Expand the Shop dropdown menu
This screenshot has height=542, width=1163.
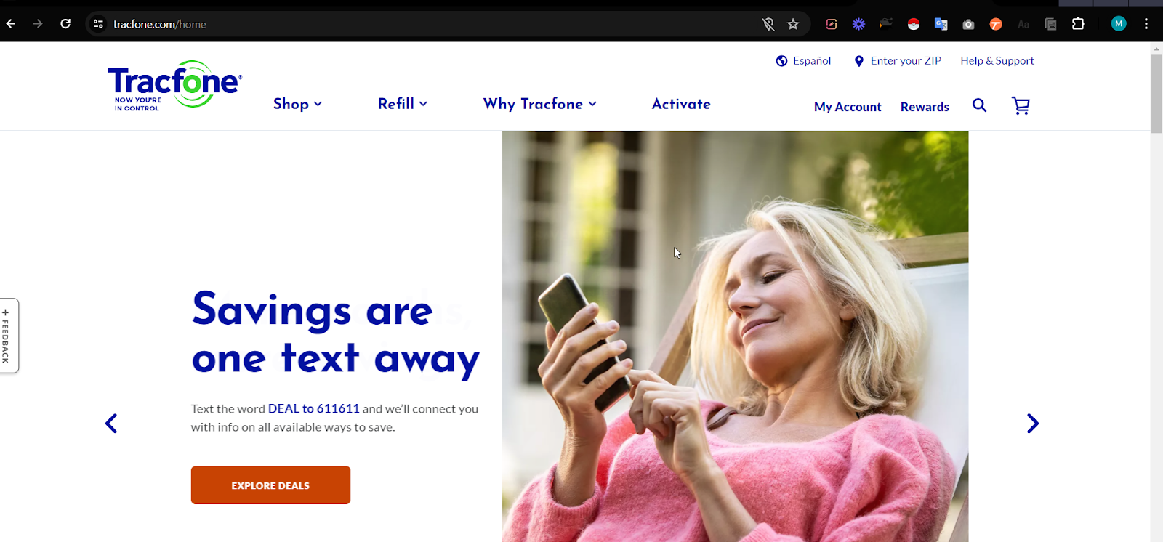pyautogui.click(x=297, y=104)
